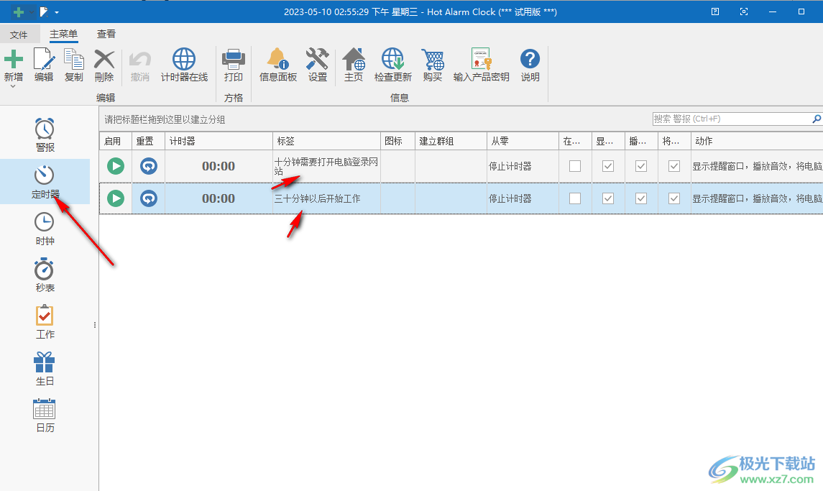Viewport: 823px width, 491px height.
Task: Go to 主页 house icon
Action: pyautogui.click(x=354, y=60)
